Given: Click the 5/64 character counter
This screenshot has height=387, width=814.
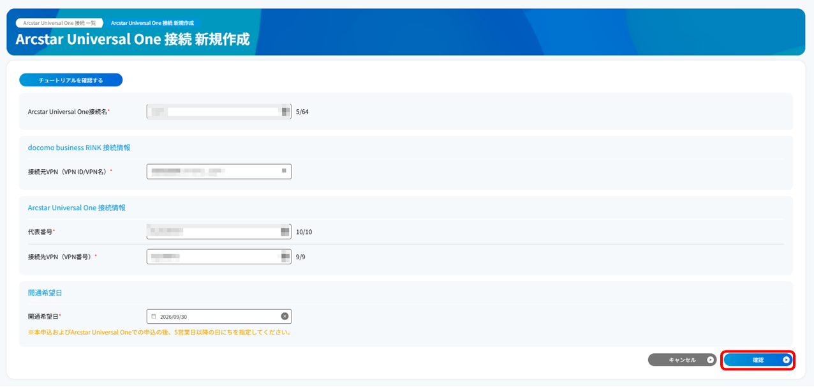Looking at the screenshot, I should click(302, 112).
